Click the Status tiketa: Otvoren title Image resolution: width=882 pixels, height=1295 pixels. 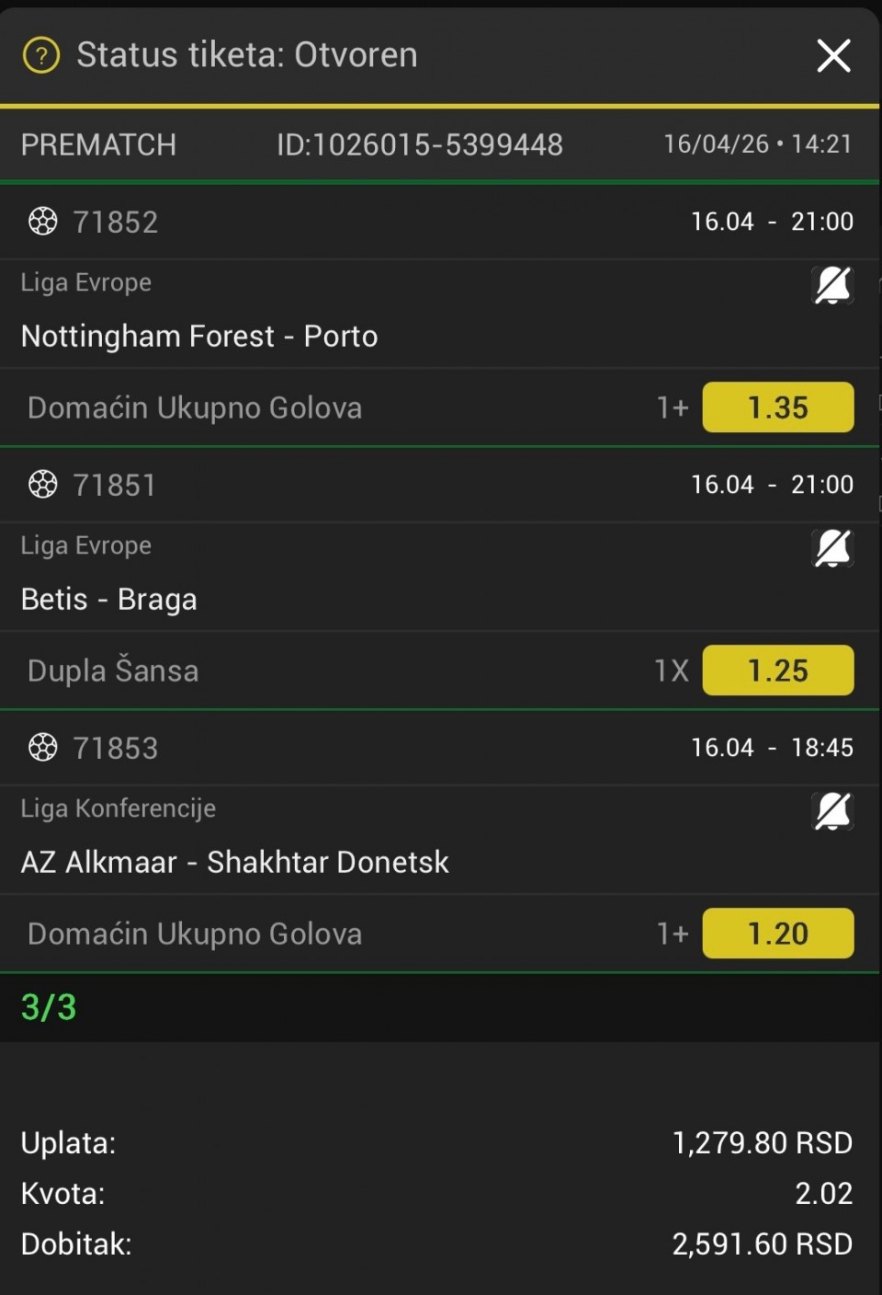(x=247, y=55)
